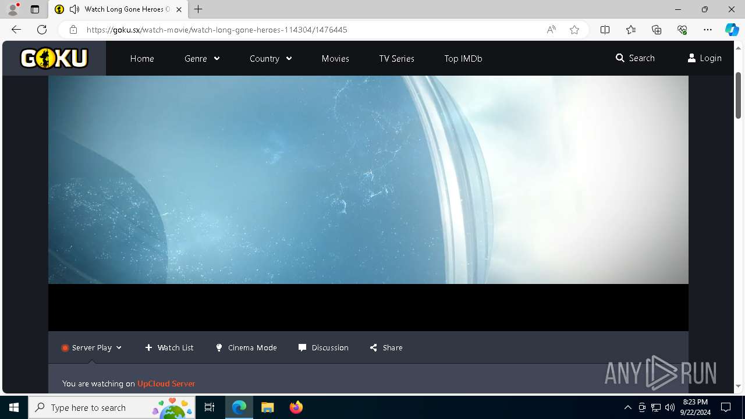Click the movie video player
Screen dimensions: 745x419
[x=368, y=203]
